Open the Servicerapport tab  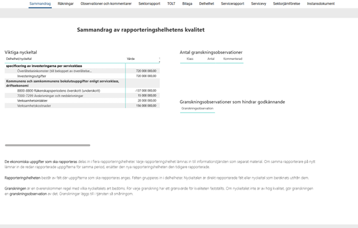tap(233, 3)
